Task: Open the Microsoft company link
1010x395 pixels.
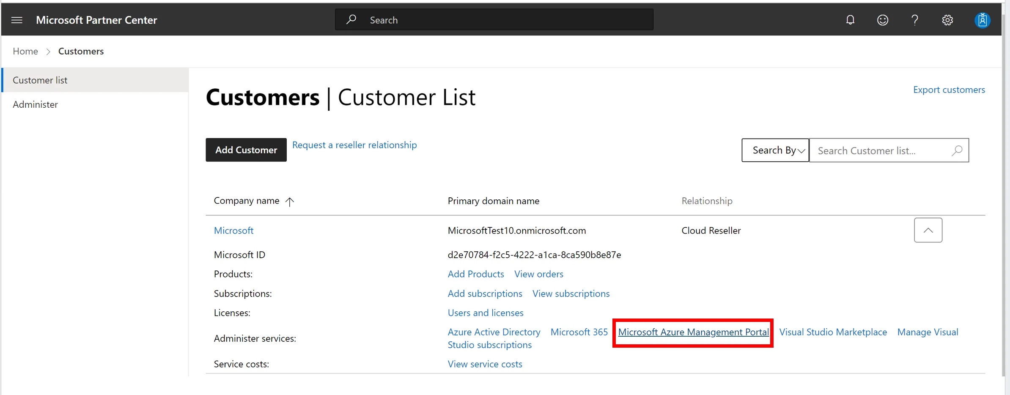Action: point(233,230)
